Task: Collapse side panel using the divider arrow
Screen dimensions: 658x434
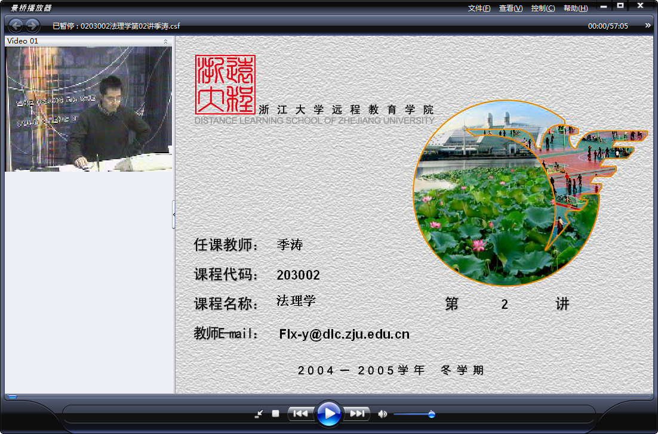Action: click(174, 215)
